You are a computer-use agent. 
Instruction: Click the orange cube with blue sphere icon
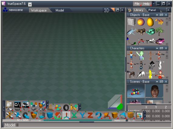click(x=34, y=115)
